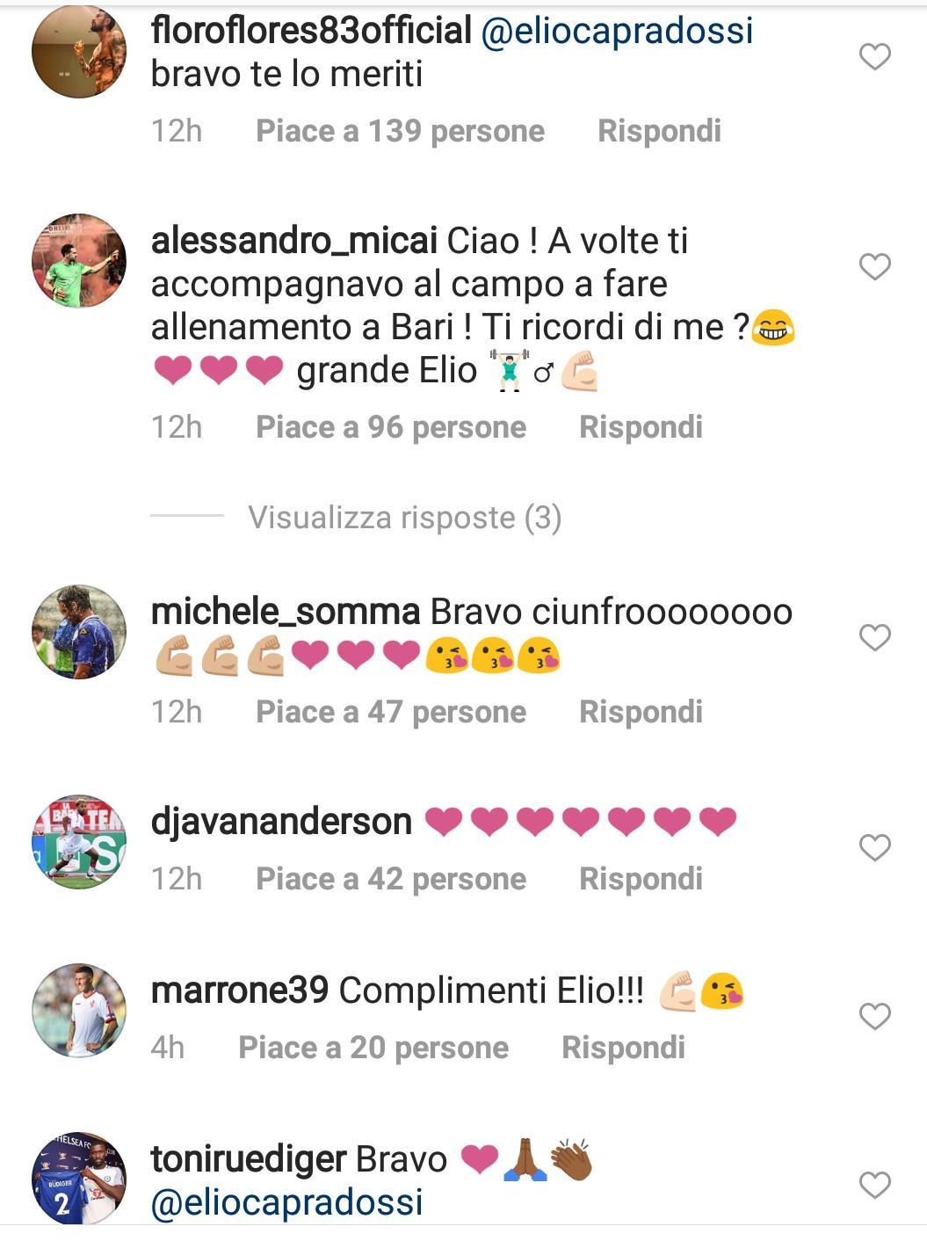927x1241 pixels.
Task: Open alessandro_micai's avatar
Action: pos(79,261)
